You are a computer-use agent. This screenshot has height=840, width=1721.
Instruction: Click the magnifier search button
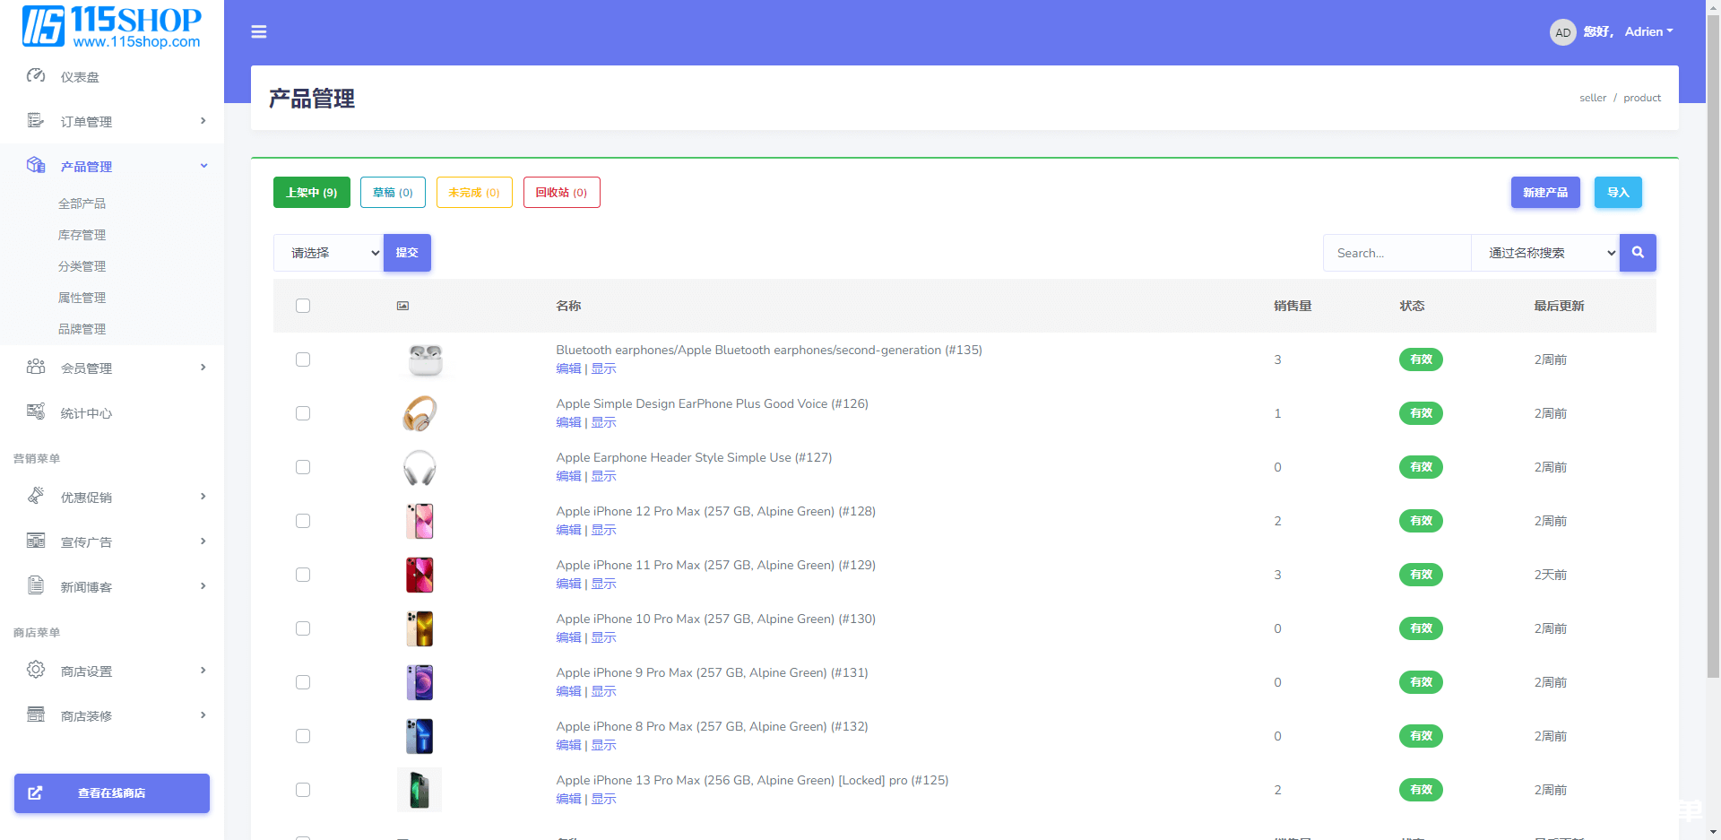1638,253
